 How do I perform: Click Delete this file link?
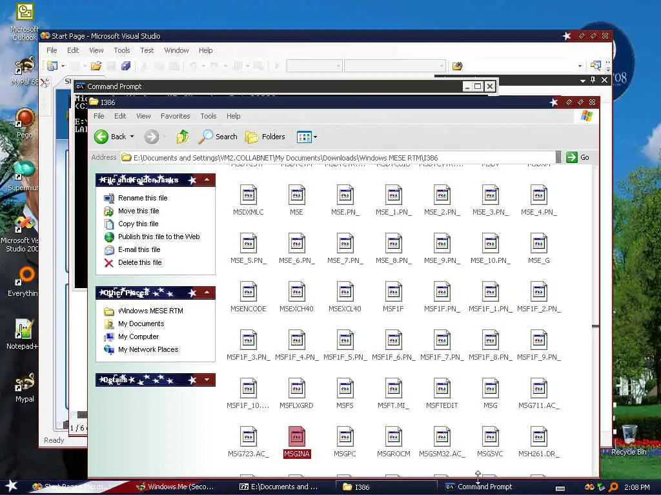click(140, 263)
